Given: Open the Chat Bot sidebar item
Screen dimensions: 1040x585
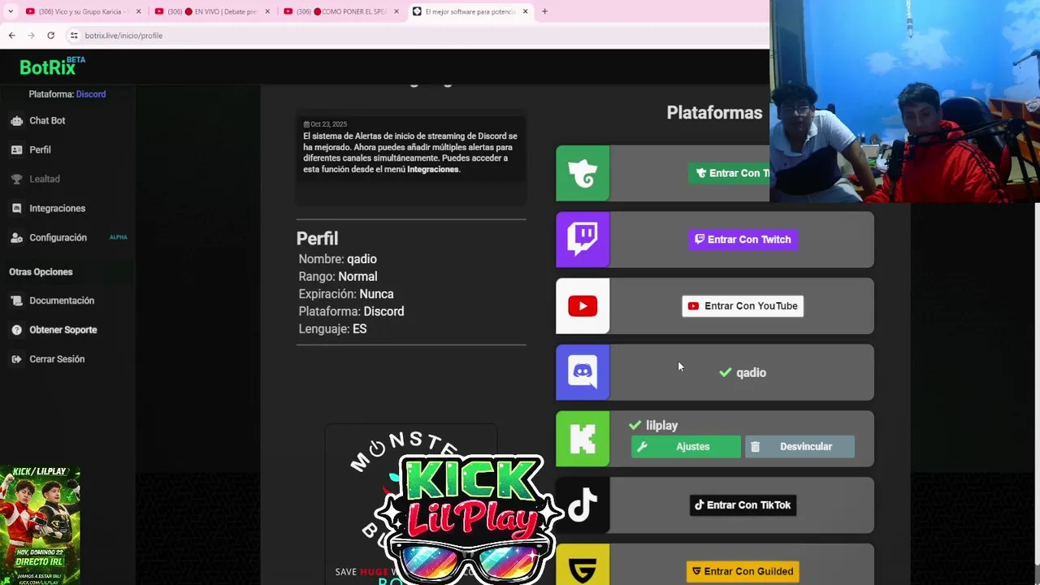Looking at the screenshot, I should click(x=47, y=120).
